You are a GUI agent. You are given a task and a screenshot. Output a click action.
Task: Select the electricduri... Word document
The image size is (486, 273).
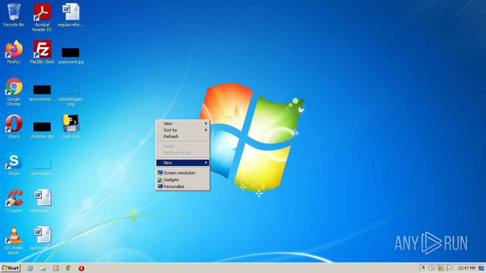[42, 201]
